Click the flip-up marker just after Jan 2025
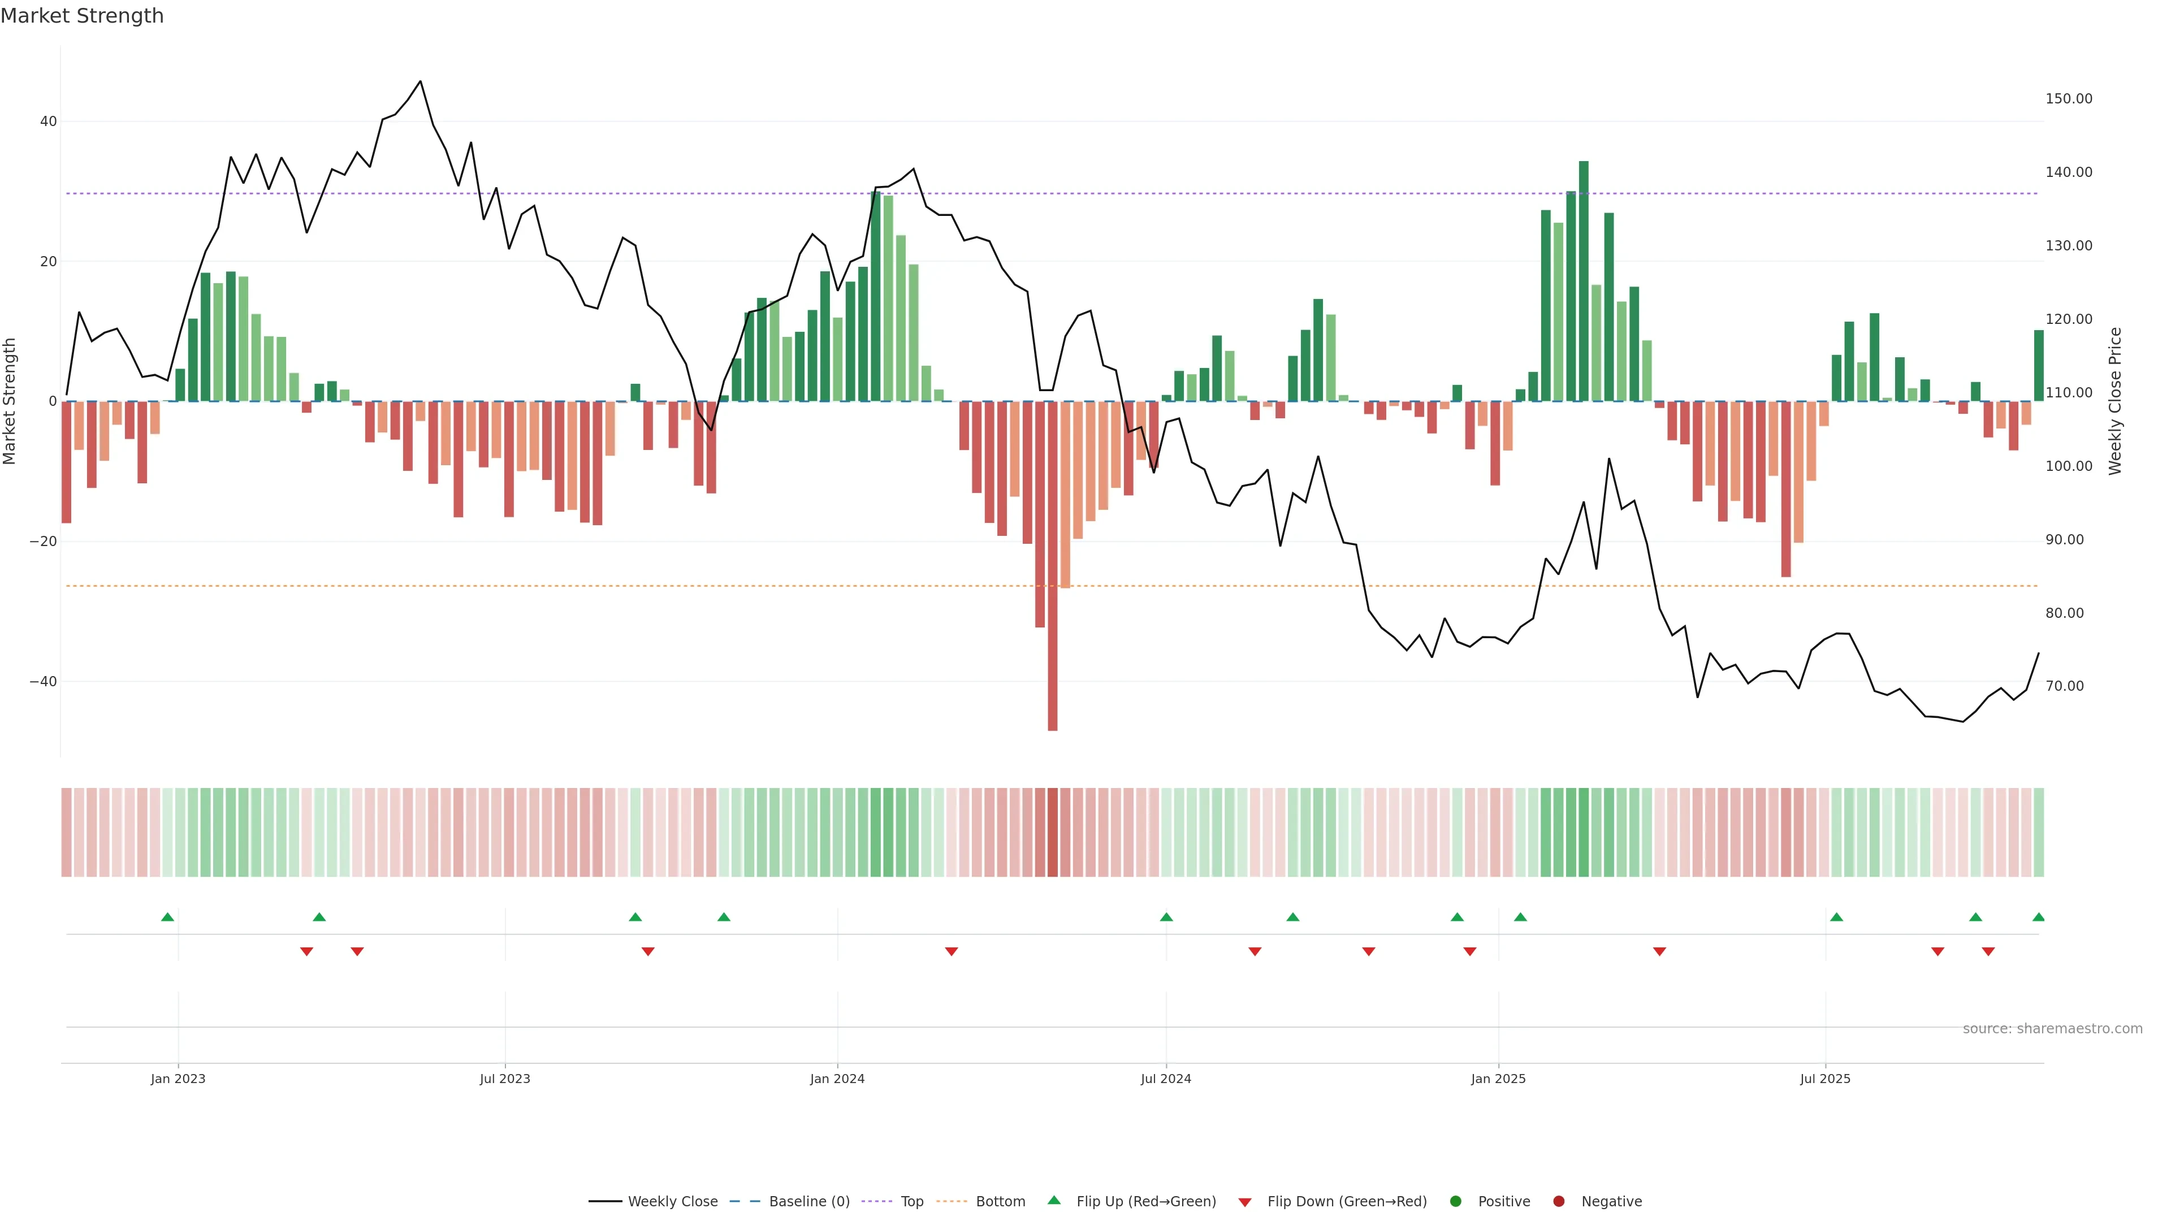2171x1221 pixels. tap(1520, 917)
